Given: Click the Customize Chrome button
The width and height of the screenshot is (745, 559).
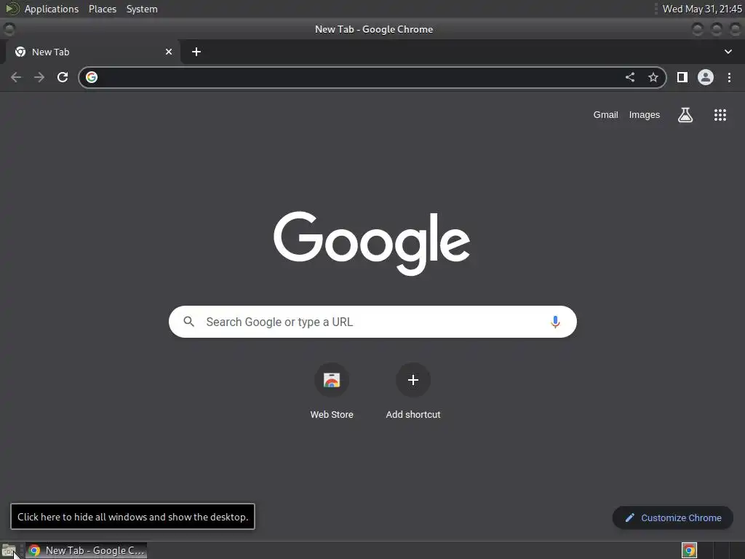Looking at the screenshot, I should (x=673, y=518).
